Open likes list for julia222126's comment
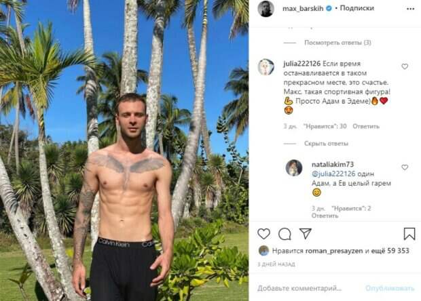This screenshot has width=421, height=301. 325,126
